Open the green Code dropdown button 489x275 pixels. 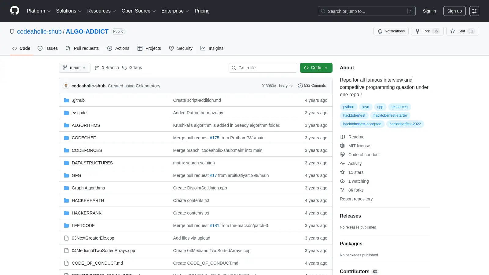click(316, 68)
